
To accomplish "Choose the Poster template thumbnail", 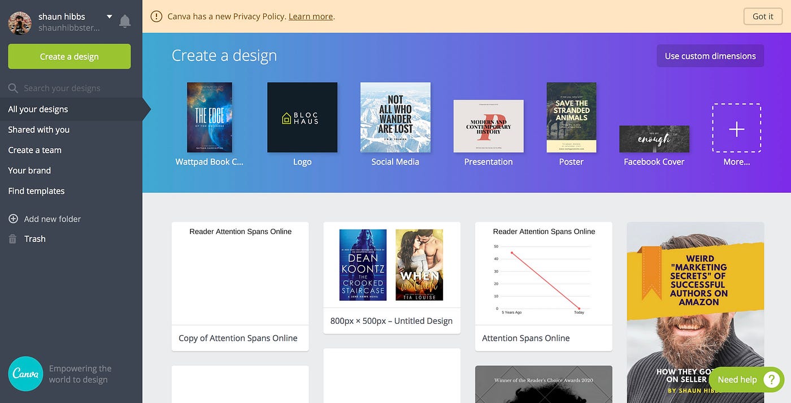I will (571, 118).
